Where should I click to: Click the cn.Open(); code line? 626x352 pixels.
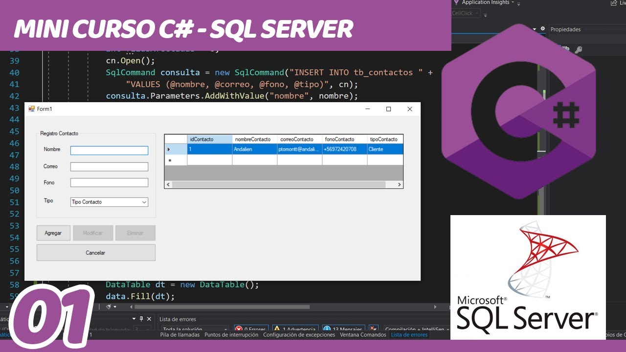click(x=130, y=61)
